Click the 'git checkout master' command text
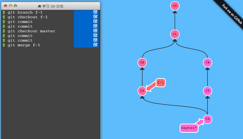Image resolution: width=243 pixels, height=139 pixels. tap(31, 31)
